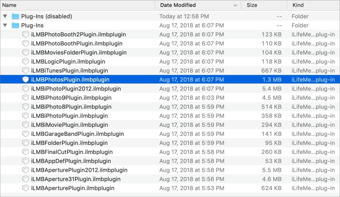The height and width of the screenshot is (197, 340).
Task: Click the iLMBiPhoto8Plugin file icon
Action: click(26, 107)
